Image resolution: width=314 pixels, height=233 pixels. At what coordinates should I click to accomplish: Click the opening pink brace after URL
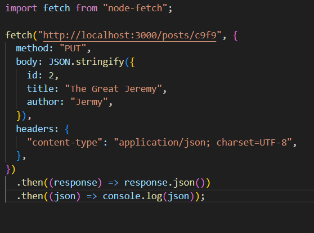pyautogui.click(x=235, y=36)
